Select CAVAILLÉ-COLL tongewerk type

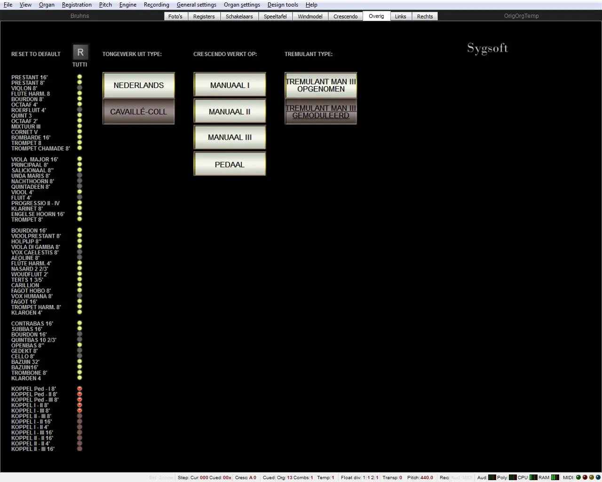coord(139,112)
